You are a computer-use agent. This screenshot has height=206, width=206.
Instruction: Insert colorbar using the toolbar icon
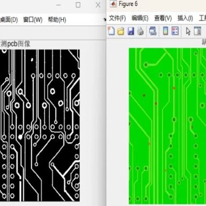[x=166, y=31]
